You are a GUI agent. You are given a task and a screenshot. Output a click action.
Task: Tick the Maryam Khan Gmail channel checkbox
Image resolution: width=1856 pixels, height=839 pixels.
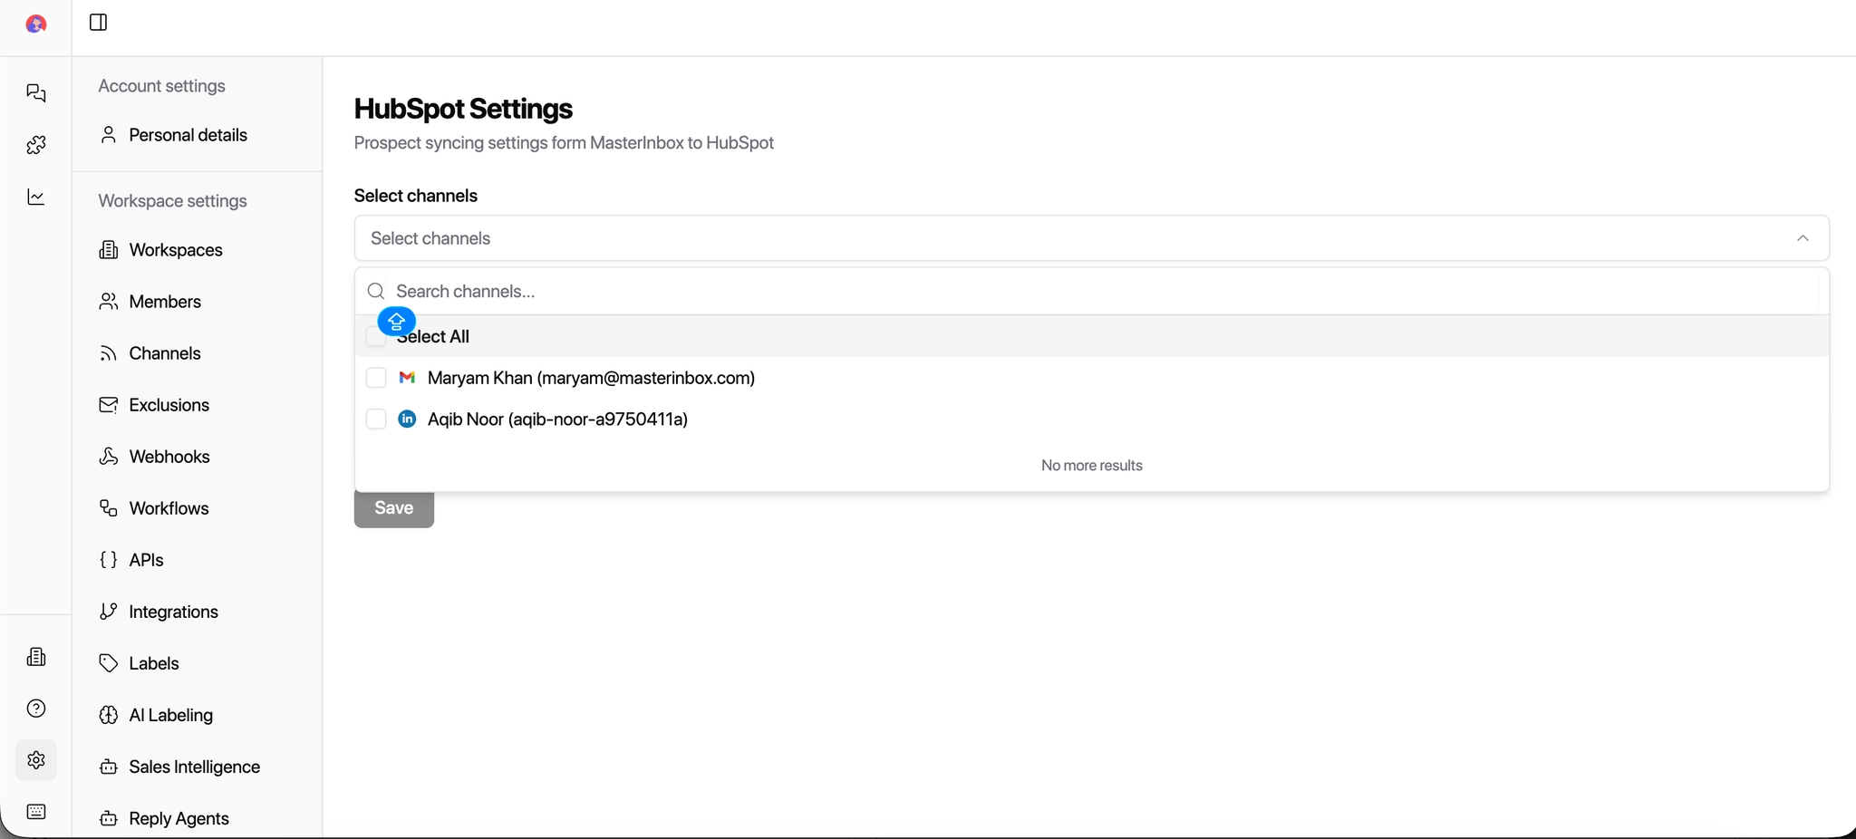(x=376, y=378)
